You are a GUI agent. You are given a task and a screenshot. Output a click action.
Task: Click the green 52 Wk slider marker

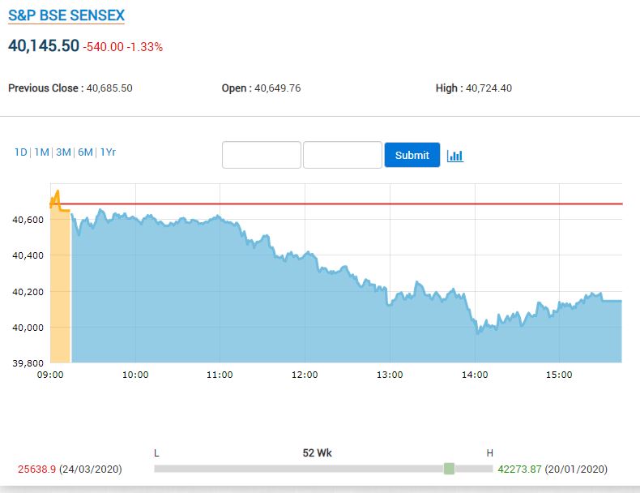pos(449,469)
